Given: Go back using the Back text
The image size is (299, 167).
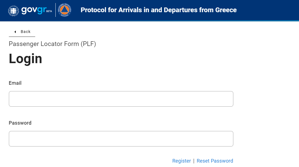Looking at the screenshot, I should pos(25,32).
